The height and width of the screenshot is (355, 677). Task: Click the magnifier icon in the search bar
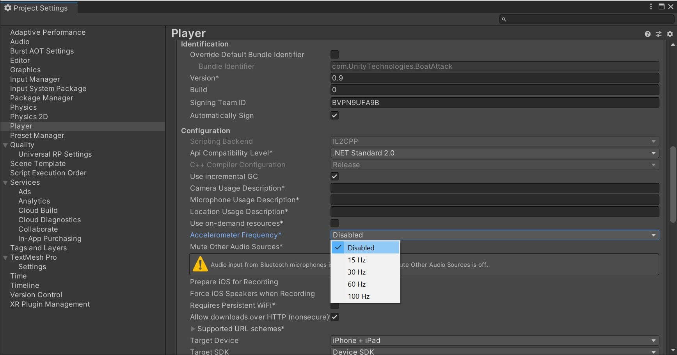pyautogui.click(x=504, y=19)
